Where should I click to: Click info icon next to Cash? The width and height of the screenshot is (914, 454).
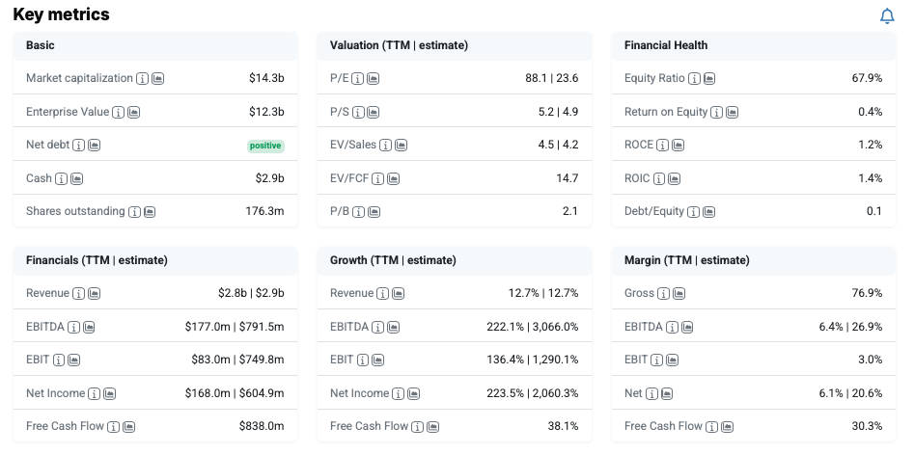tap(62, 178)
